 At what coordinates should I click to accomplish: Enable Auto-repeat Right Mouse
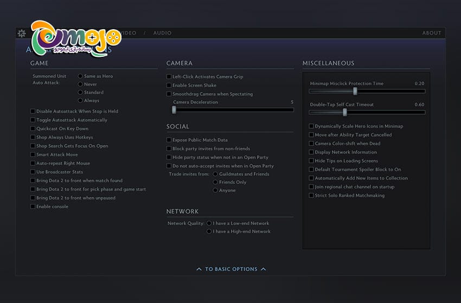click(33, 163)
